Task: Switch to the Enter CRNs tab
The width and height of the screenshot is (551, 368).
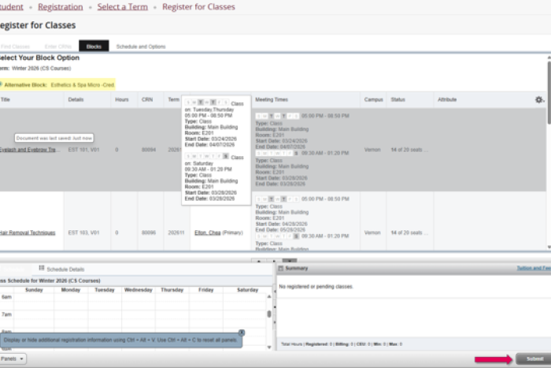Action: click(58, 46)
